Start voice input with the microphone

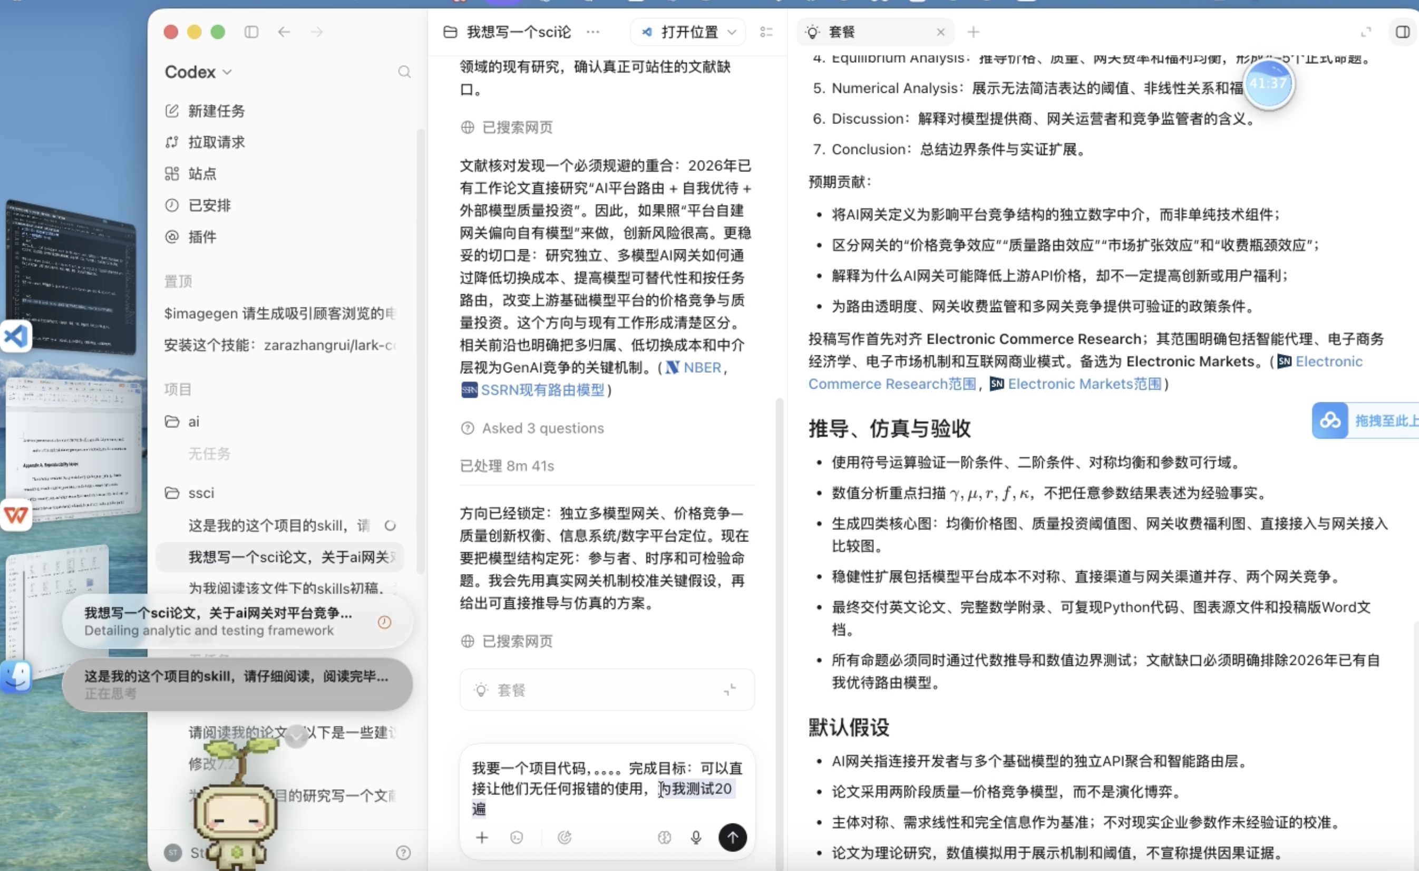click(x=696, y=837)
